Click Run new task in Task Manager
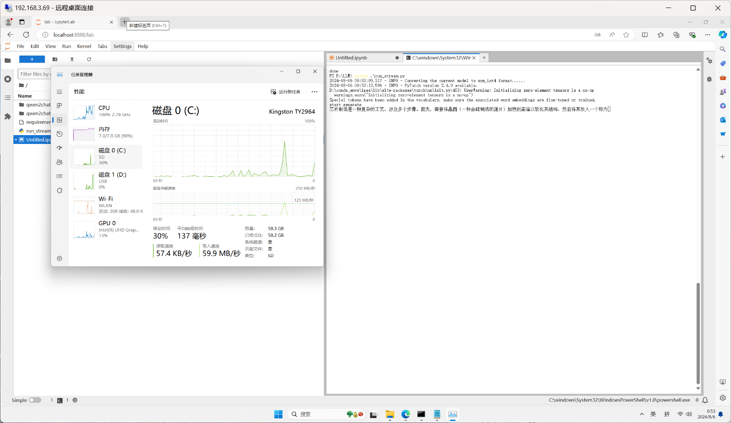The height and width of the screenshot is (423, 731). point(286,92)
